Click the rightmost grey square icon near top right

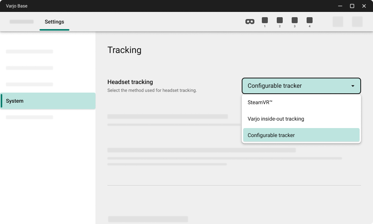[357, 21]
